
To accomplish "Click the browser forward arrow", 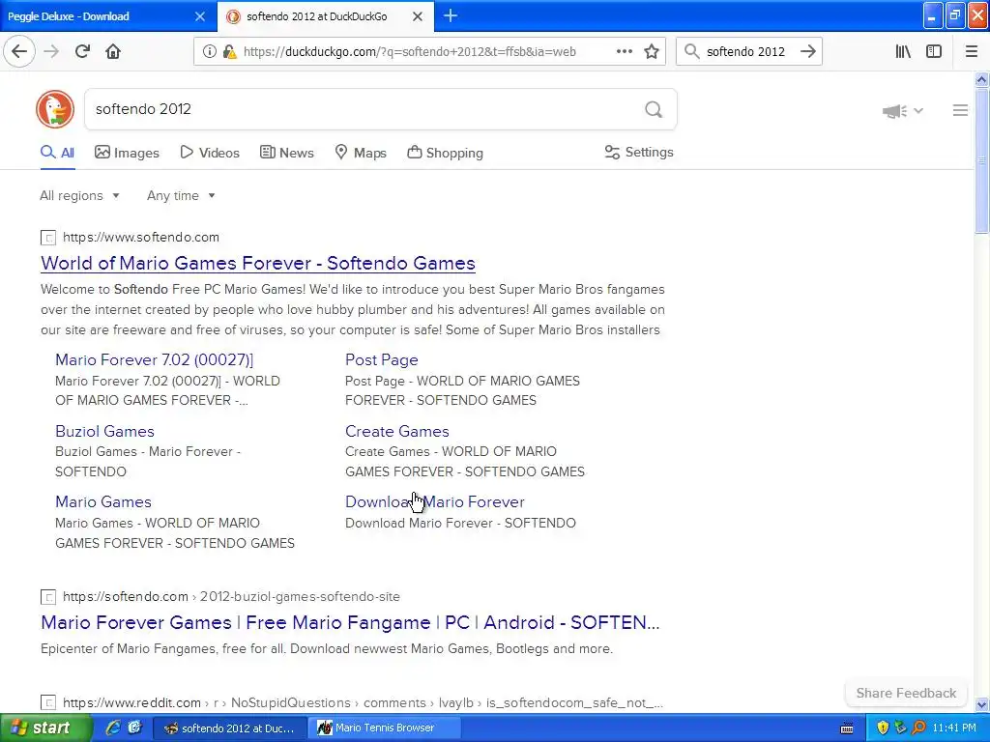I will (x=51, y=51).
